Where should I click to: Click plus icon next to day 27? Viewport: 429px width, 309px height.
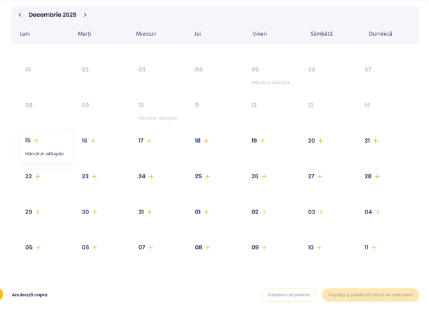pyautogui.click(x=320, y=176)
